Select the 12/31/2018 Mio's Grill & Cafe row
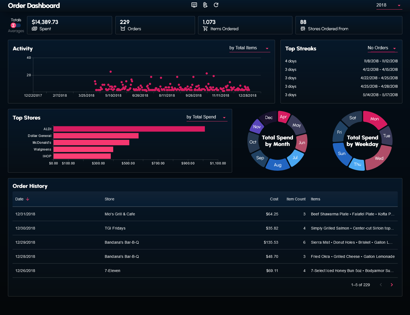Screen dimensions: 410x315 click(x=205, y=214)
